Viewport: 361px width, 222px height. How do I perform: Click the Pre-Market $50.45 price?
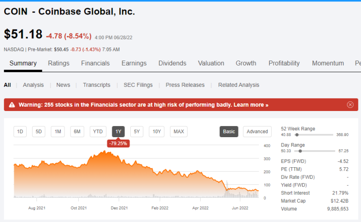(x=61, y=49)
